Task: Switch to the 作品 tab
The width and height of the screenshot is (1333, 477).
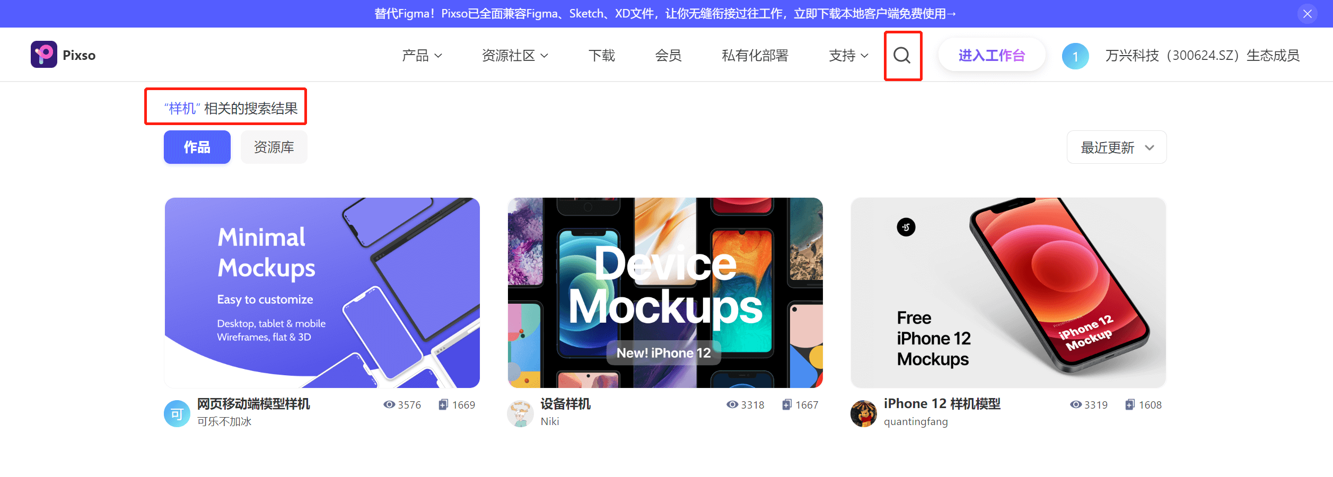Action: pyautogui.click(x=197, y=147)
